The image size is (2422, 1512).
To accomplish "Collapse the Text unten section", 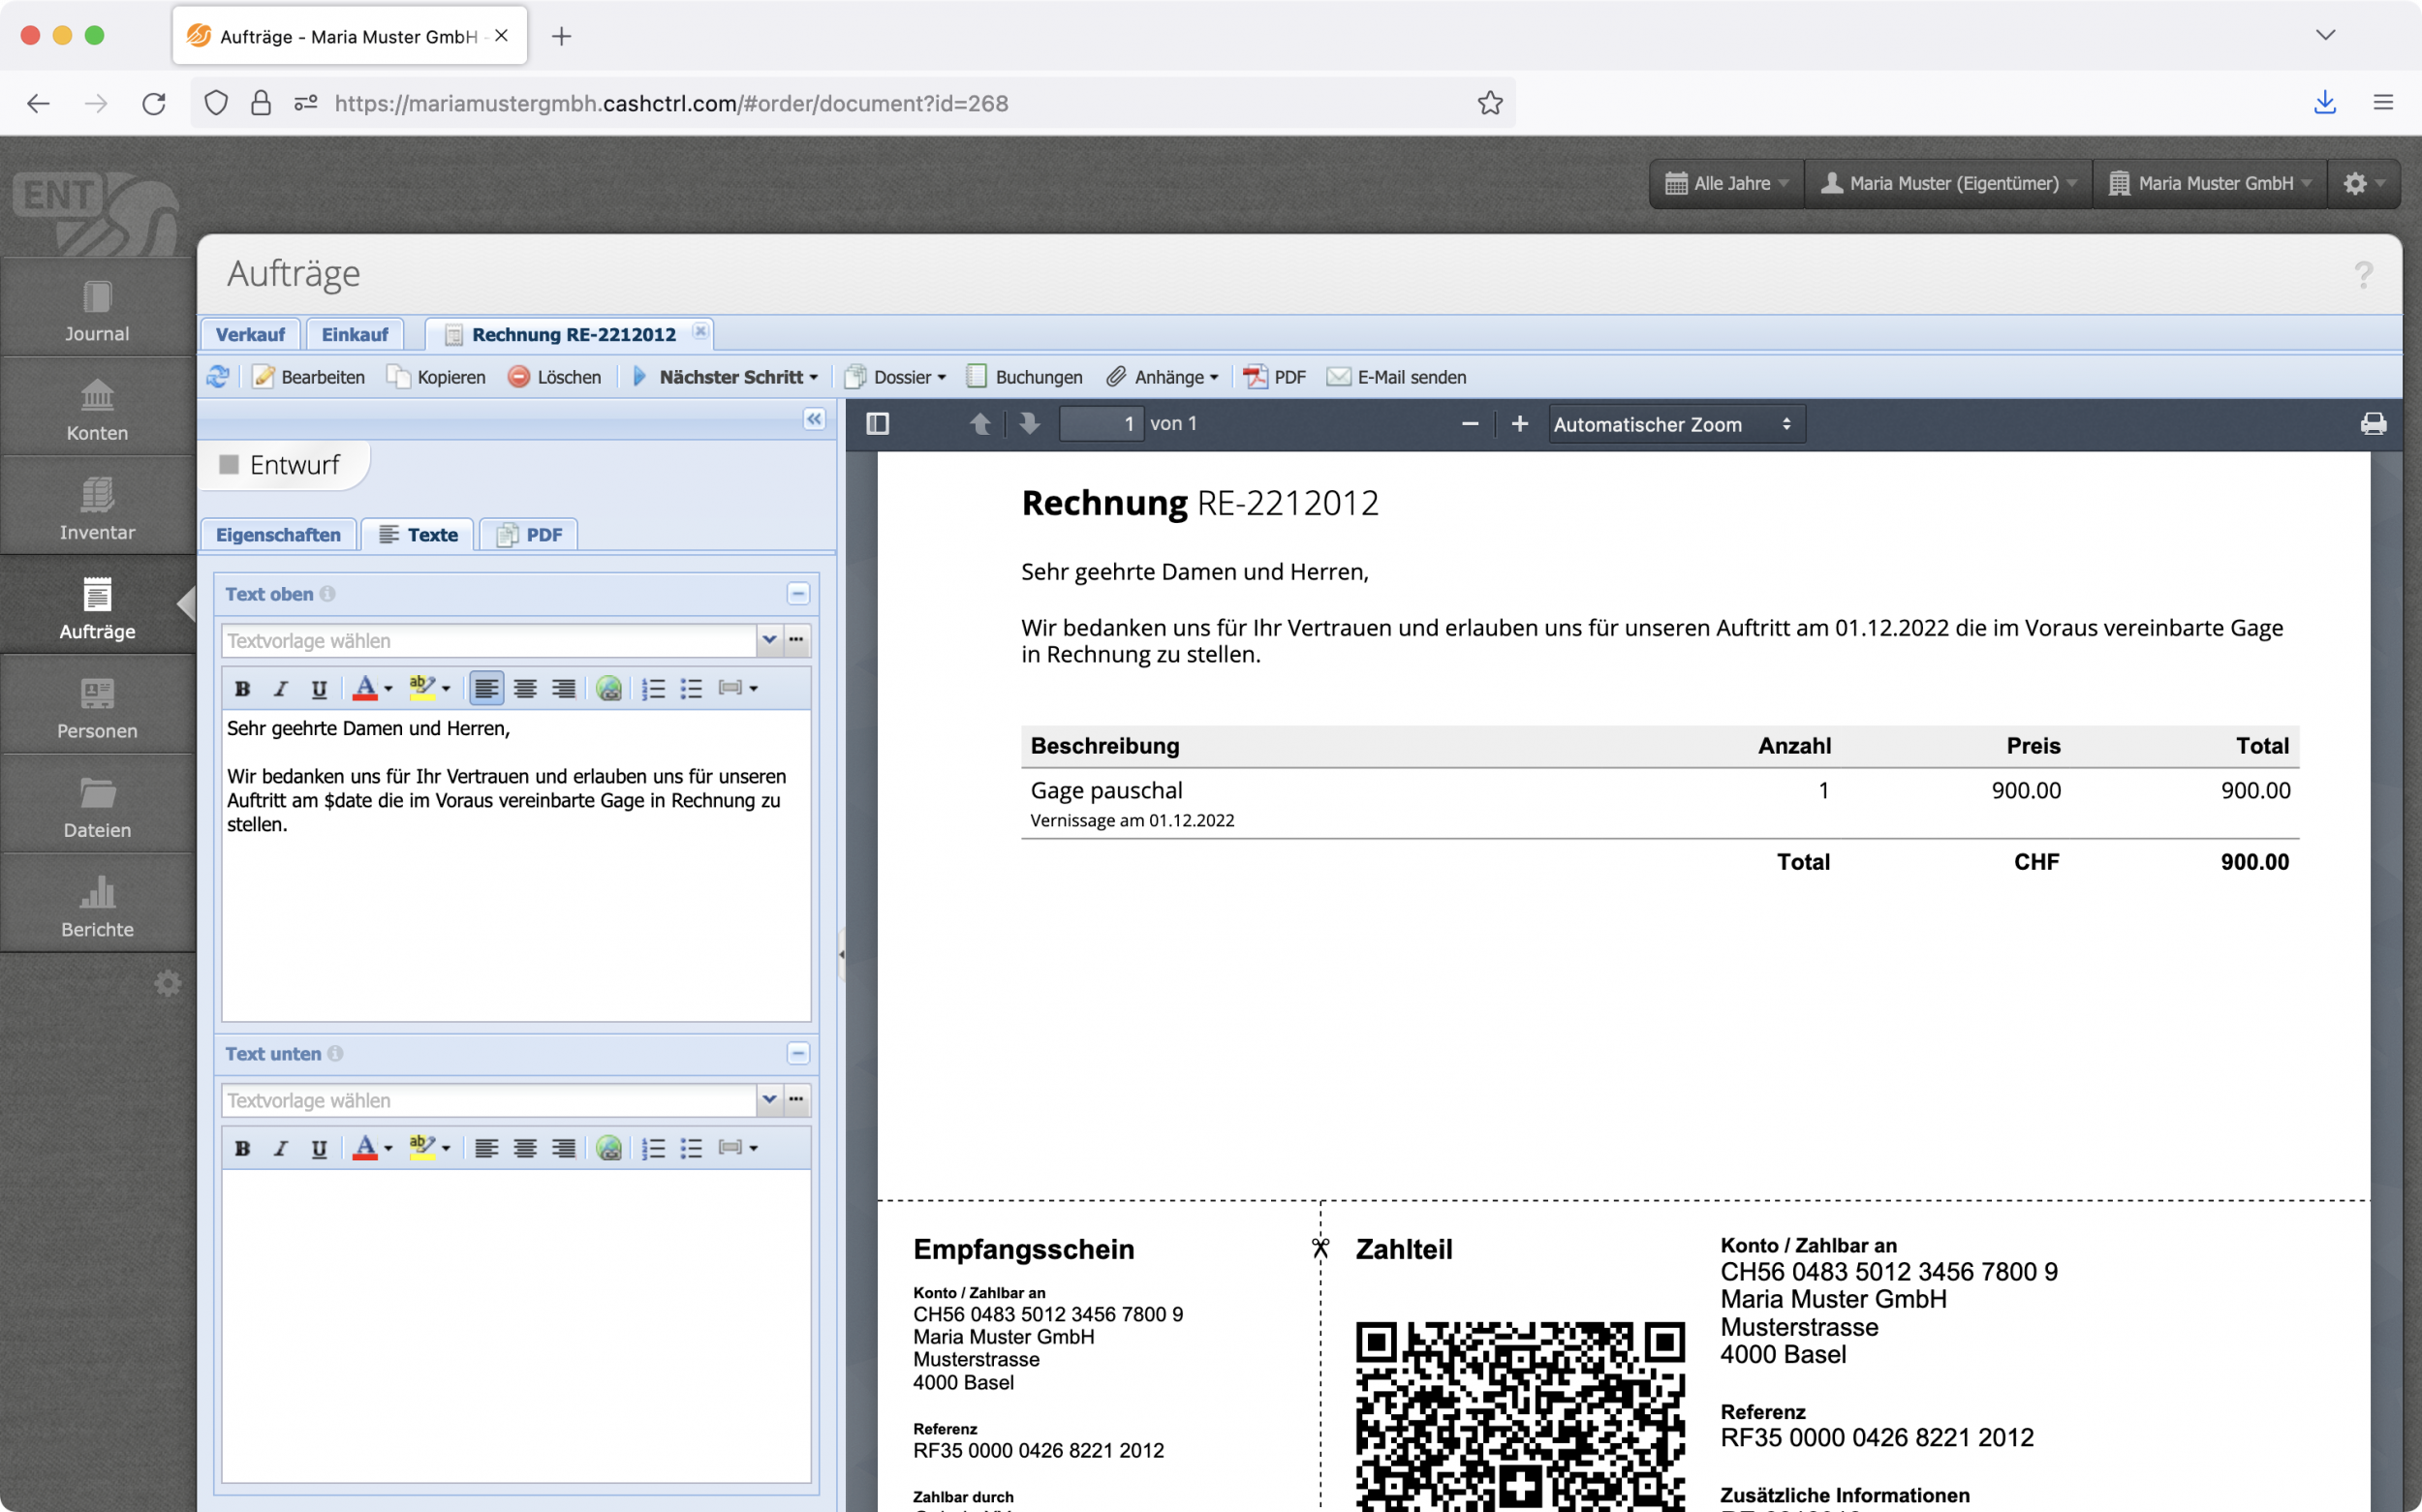I will click(x=798, y=1053).
